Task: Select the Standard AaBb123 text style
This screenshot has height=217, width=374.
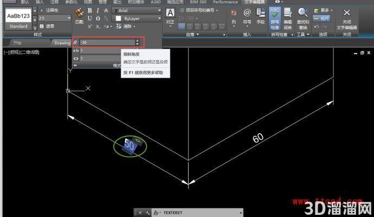Action: (x=18, y=19)
